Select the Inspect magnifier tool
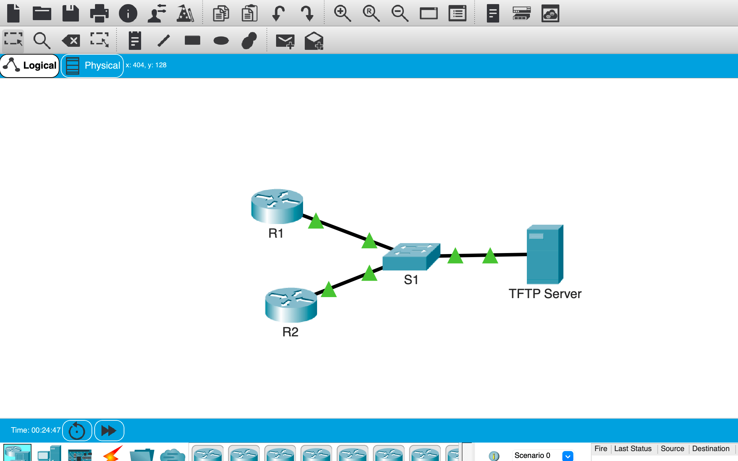The width and height of the screenshot is (738, 461). pos(42,41)
